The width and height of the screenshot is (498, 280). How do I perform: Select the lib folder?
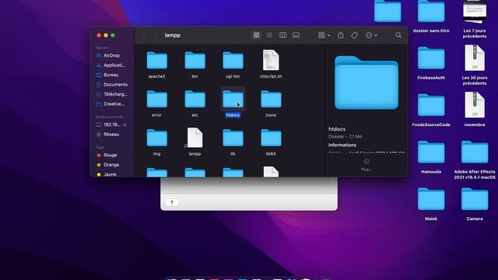(x=233, y=138)
